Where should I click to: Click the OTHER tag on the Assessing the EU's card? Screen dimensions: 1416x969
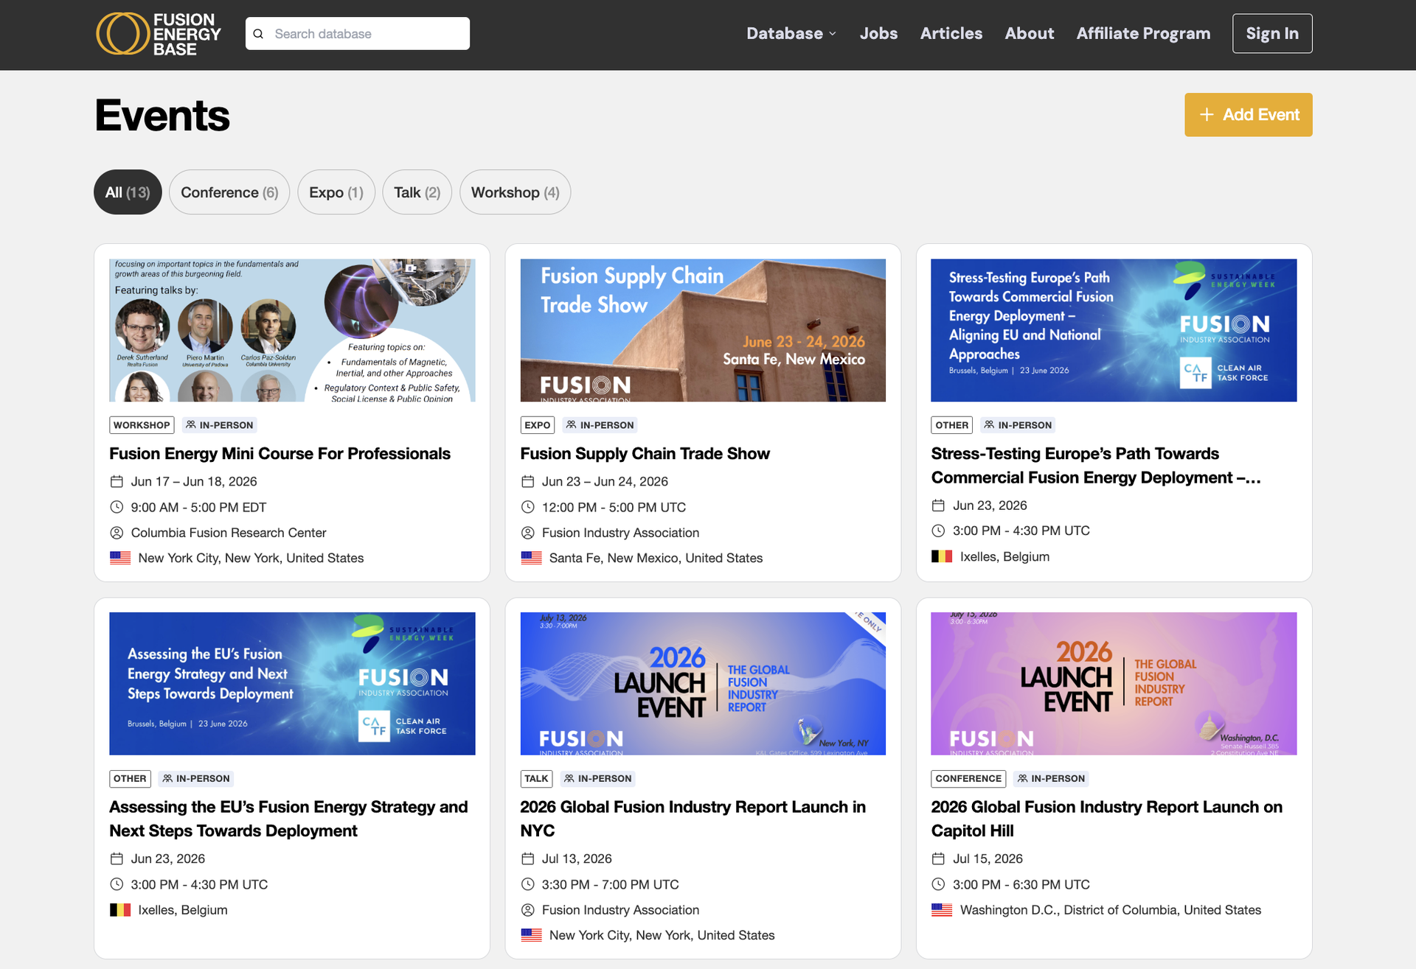[130, 779]
